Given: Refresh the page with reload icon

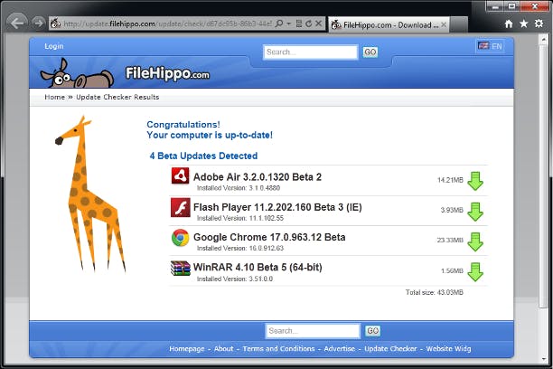Looking at the screenshot, I should [309, 24].
